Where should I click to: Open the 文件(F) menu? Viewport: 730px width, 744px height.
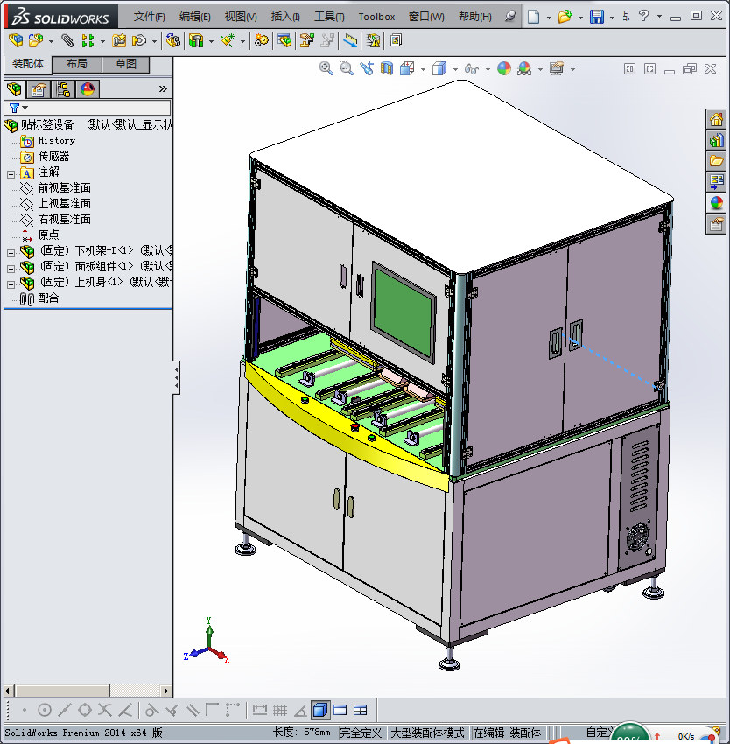(149, 17)
